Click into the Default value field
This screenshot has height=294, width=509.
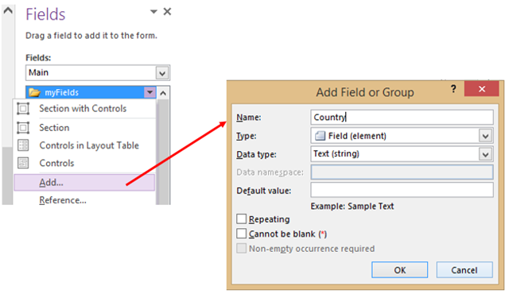[402, 190]
